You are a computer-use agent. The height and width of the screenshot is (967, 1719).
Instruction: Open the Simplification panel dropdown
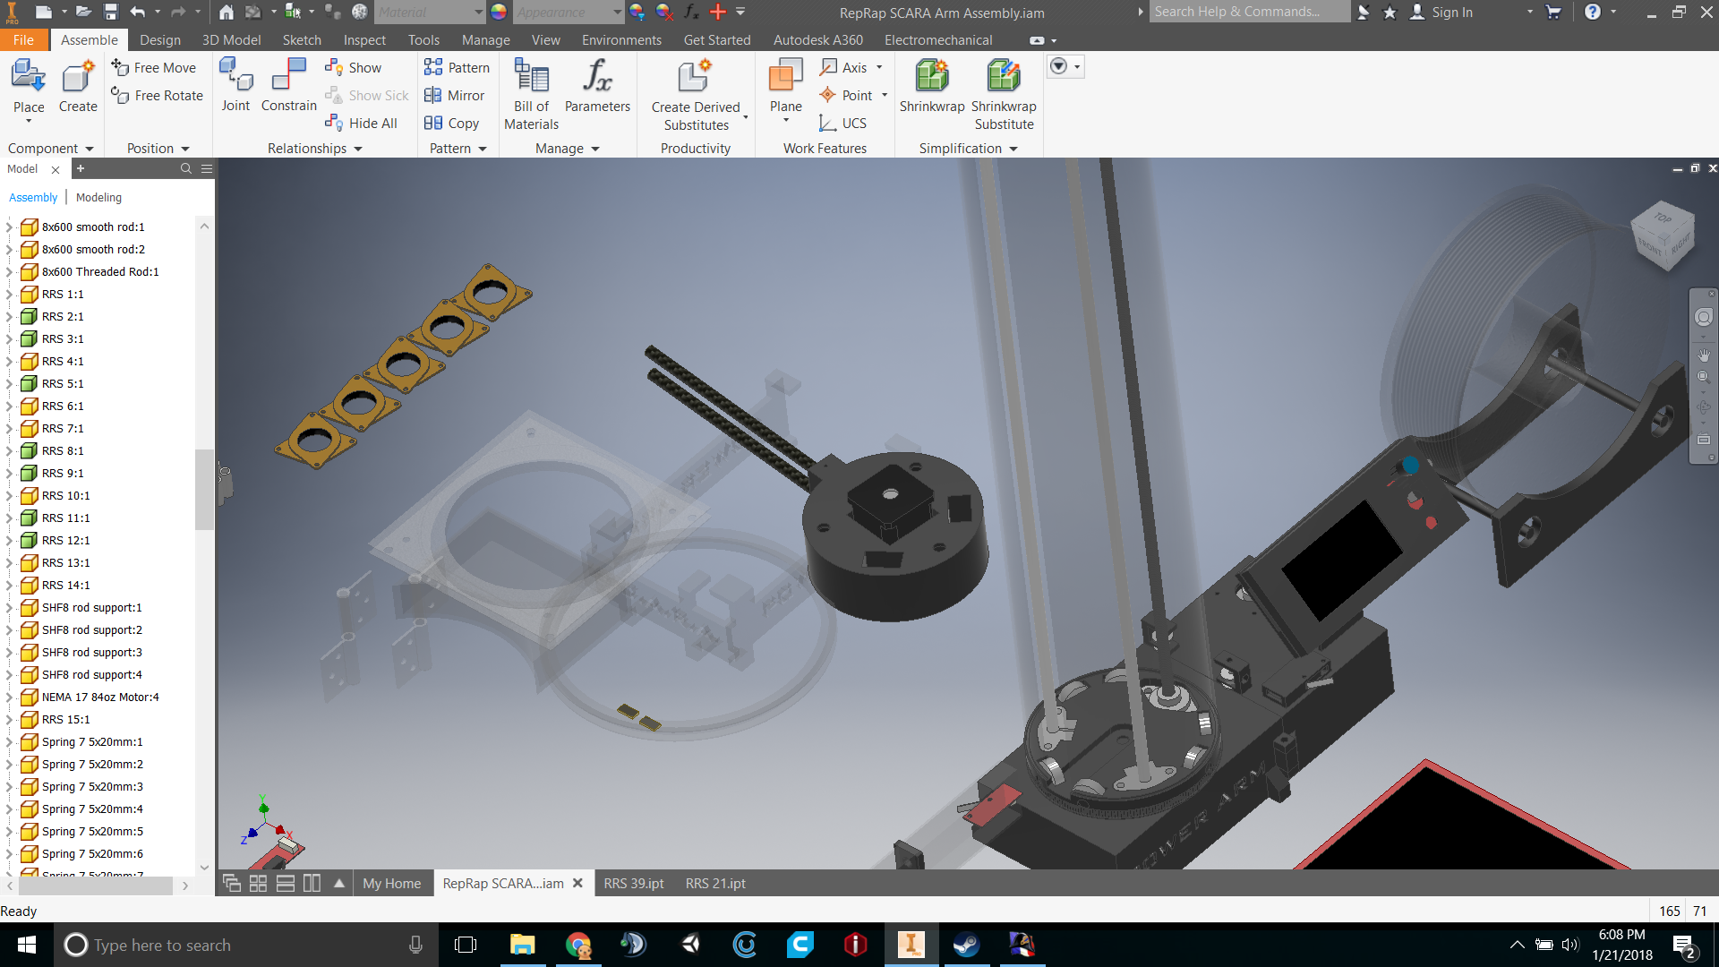tap(1014, 148)
